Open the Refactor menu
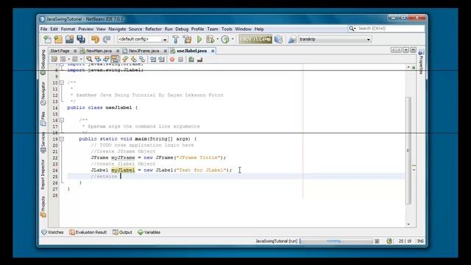 pyautogui.click(x=153, y=29)
